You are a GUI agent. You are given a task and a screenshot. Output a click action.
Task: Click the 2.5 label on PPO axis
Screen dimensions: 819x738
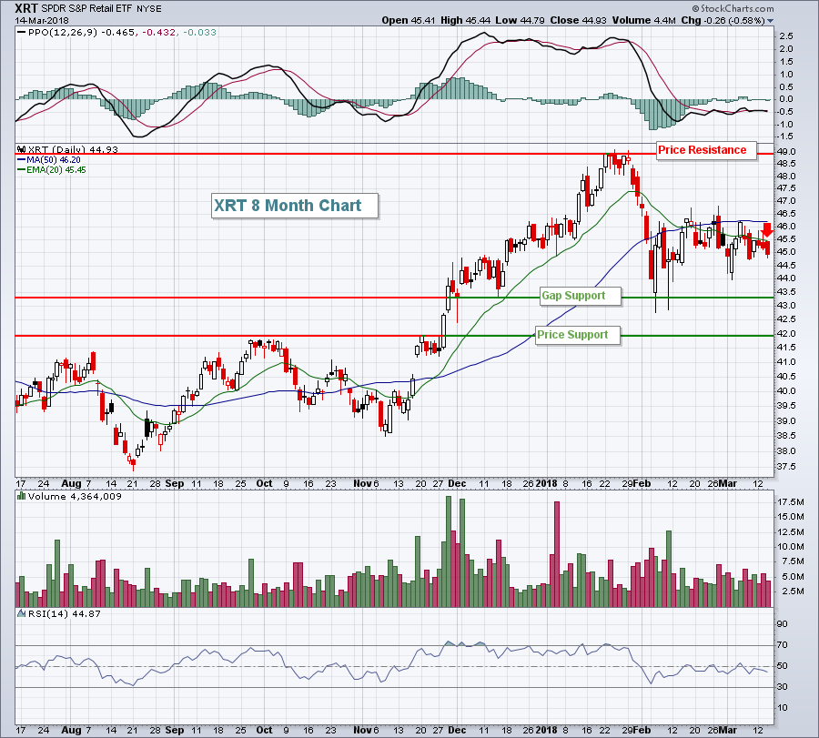click(x=786, y=36)
